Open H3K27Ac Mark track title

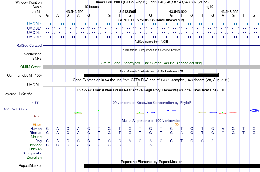click(151, 90)
